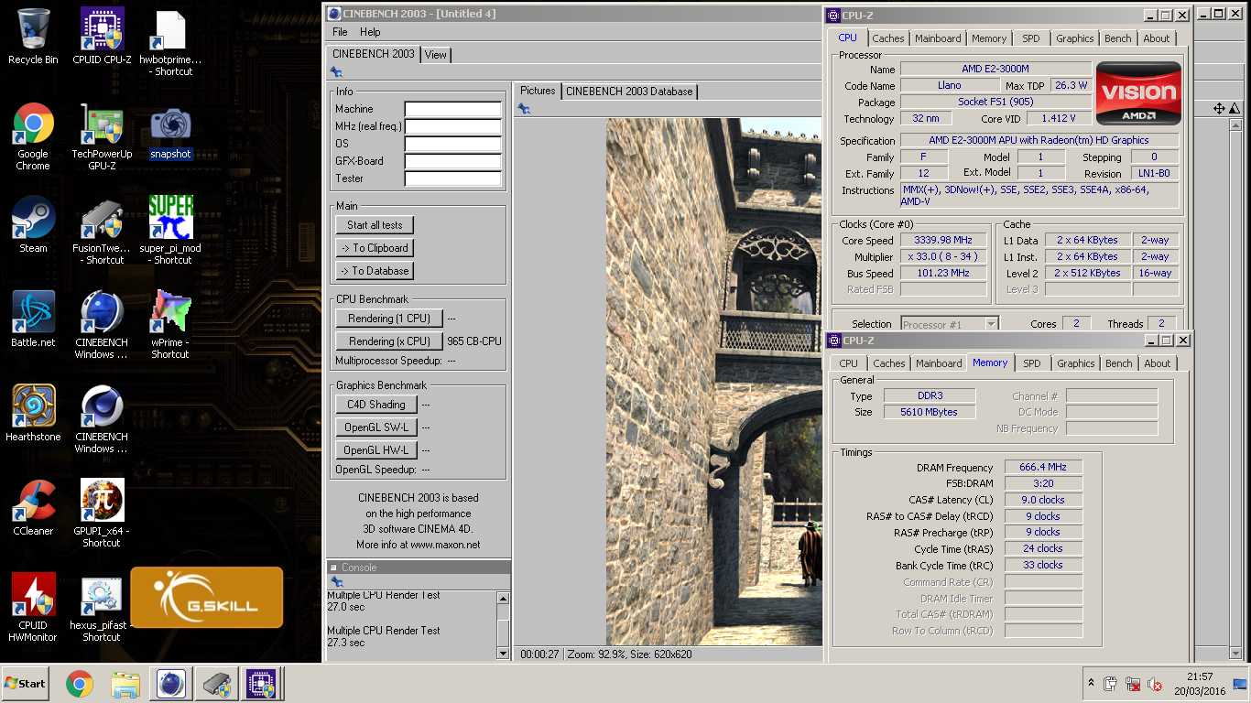The height and width of the screenshot is (703, 1251).
Task: Open Graphics tab in upper CPU-Z window
Action: [x=1075, y=38]
